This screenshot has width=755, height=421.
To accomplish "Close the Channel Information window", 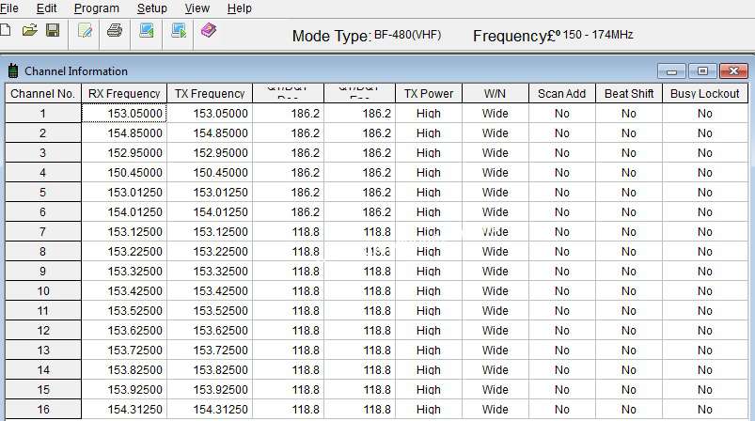I will click(733, 71).
